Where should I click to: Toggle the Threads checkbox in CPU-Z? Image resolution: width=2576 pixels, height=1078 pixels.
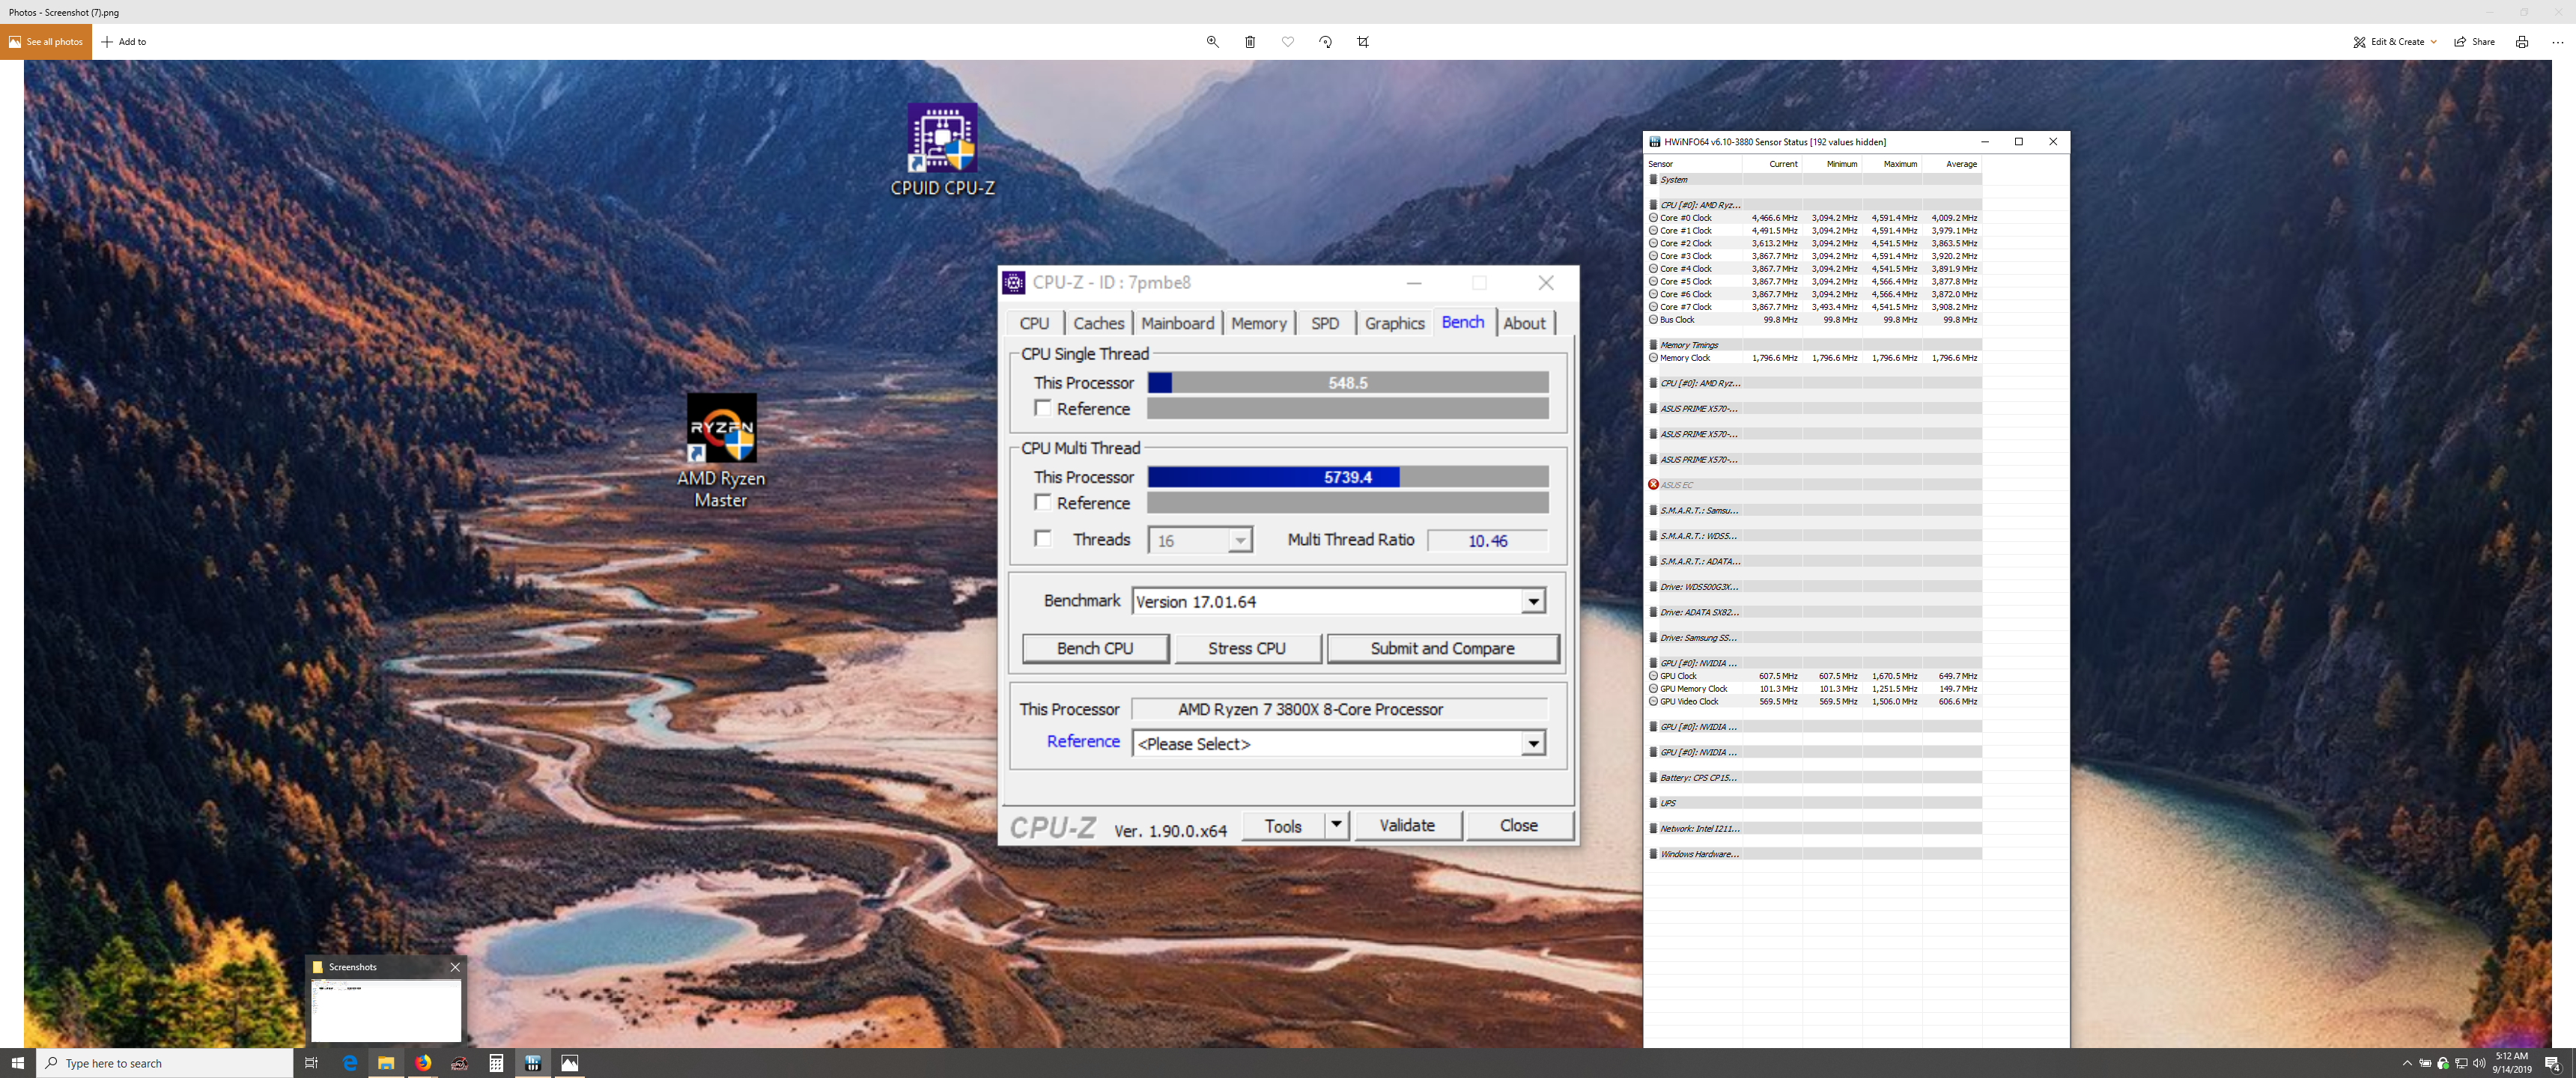1043,539
